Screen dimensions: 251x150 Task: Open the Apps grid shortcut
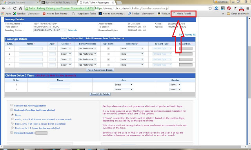pos(6,14)
